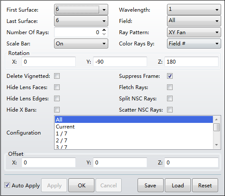
Task: Click the Rotation Y input field
Action: point(120,62)
